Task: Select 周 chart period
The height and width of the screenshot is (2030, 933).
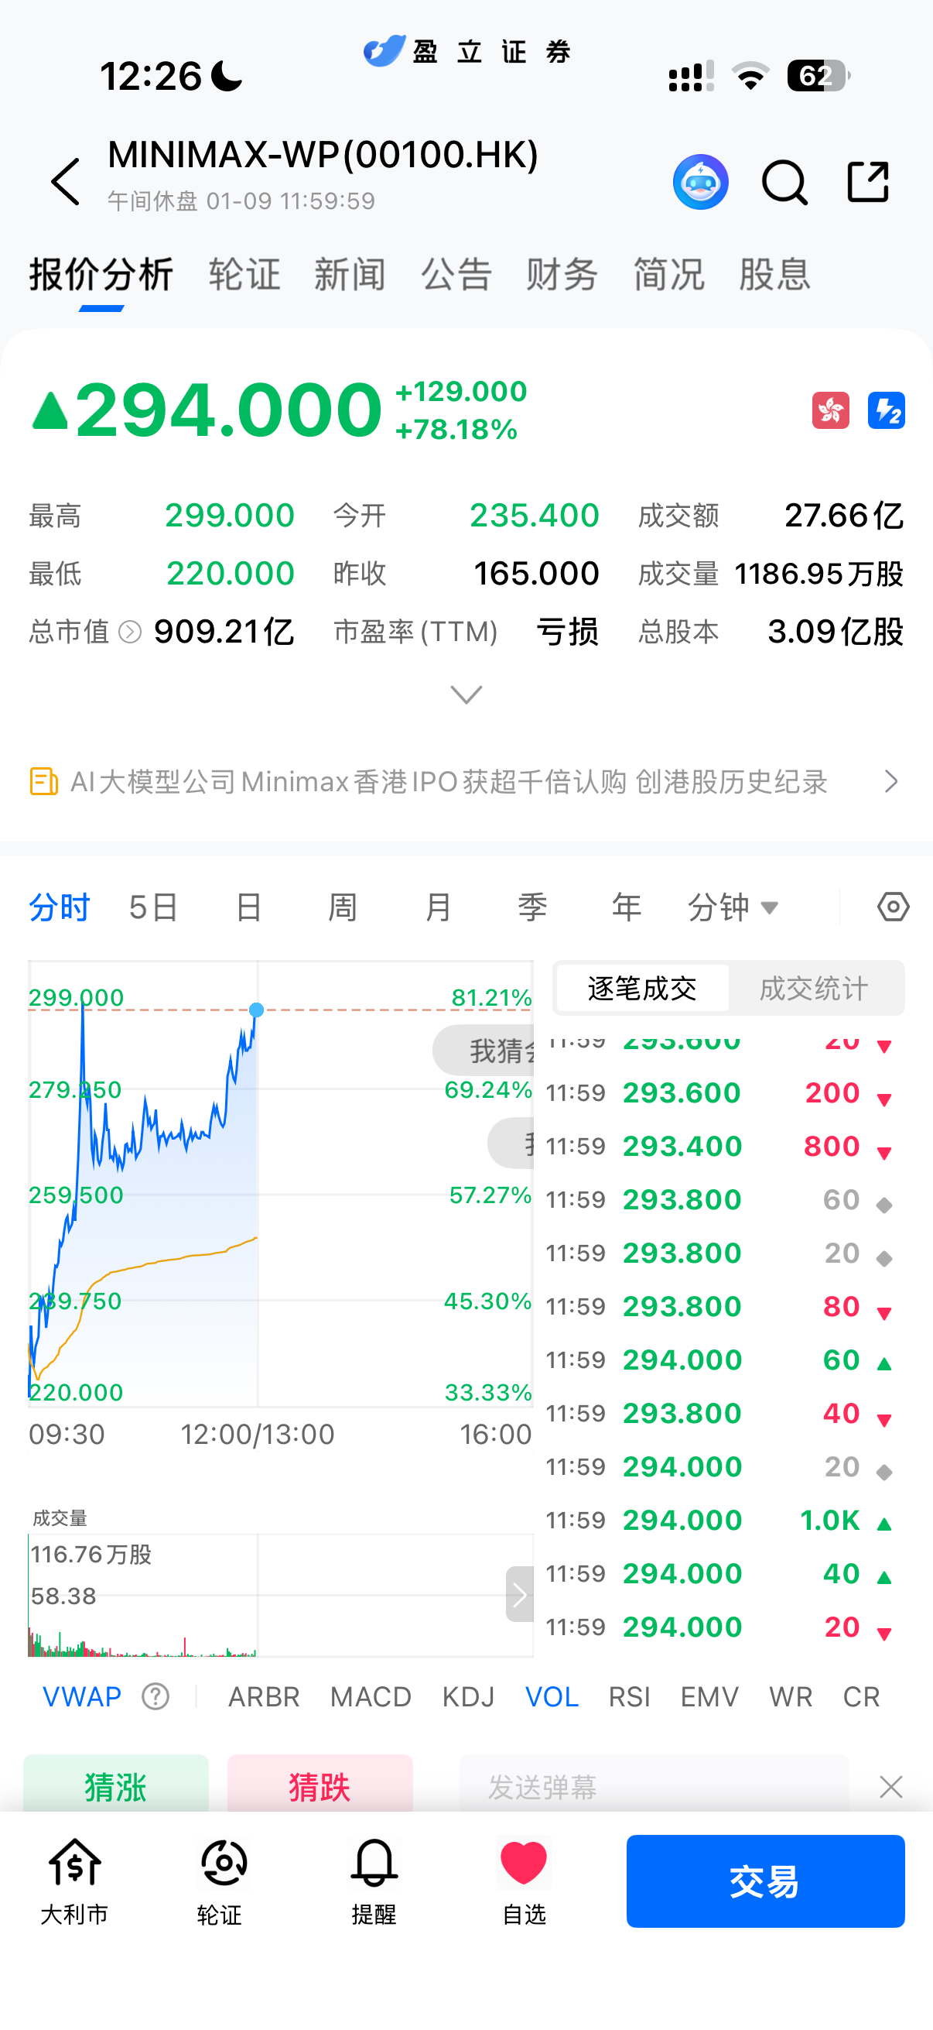Action: (x=343, y=908)
